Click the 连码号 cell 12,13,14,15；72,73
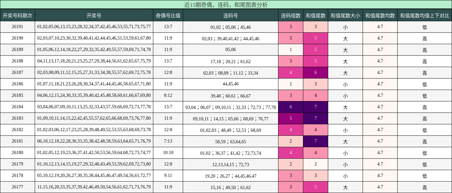This screenshot has width=452, height=193. (231, 165)
